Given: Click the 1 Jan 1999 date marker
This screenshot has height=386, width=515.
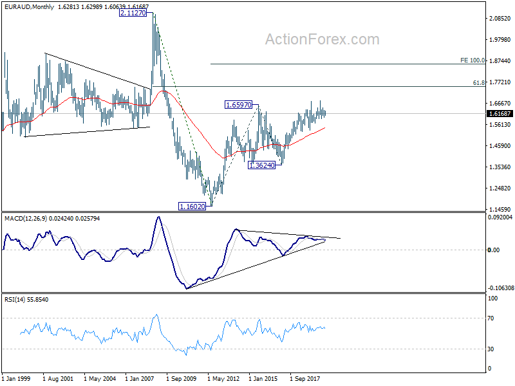Looking at the screenshot, I should pos(16,379).
